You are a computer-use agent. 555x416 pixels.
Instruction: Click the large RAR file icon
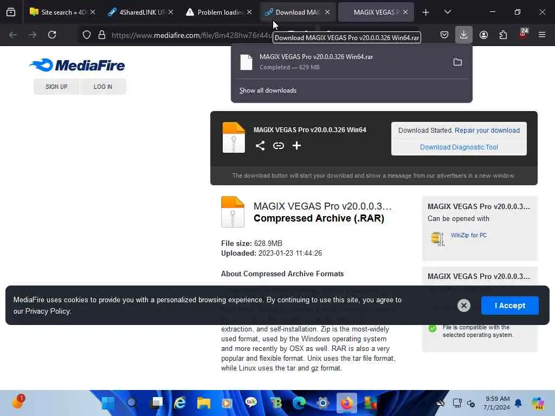pyautogui.click(x=233, y=212)
